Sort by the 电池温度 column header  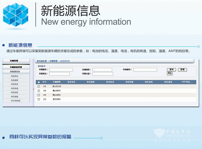[91, 82]
